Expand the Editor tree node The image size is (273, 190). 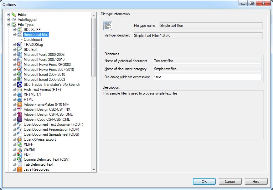coord(8,15)
